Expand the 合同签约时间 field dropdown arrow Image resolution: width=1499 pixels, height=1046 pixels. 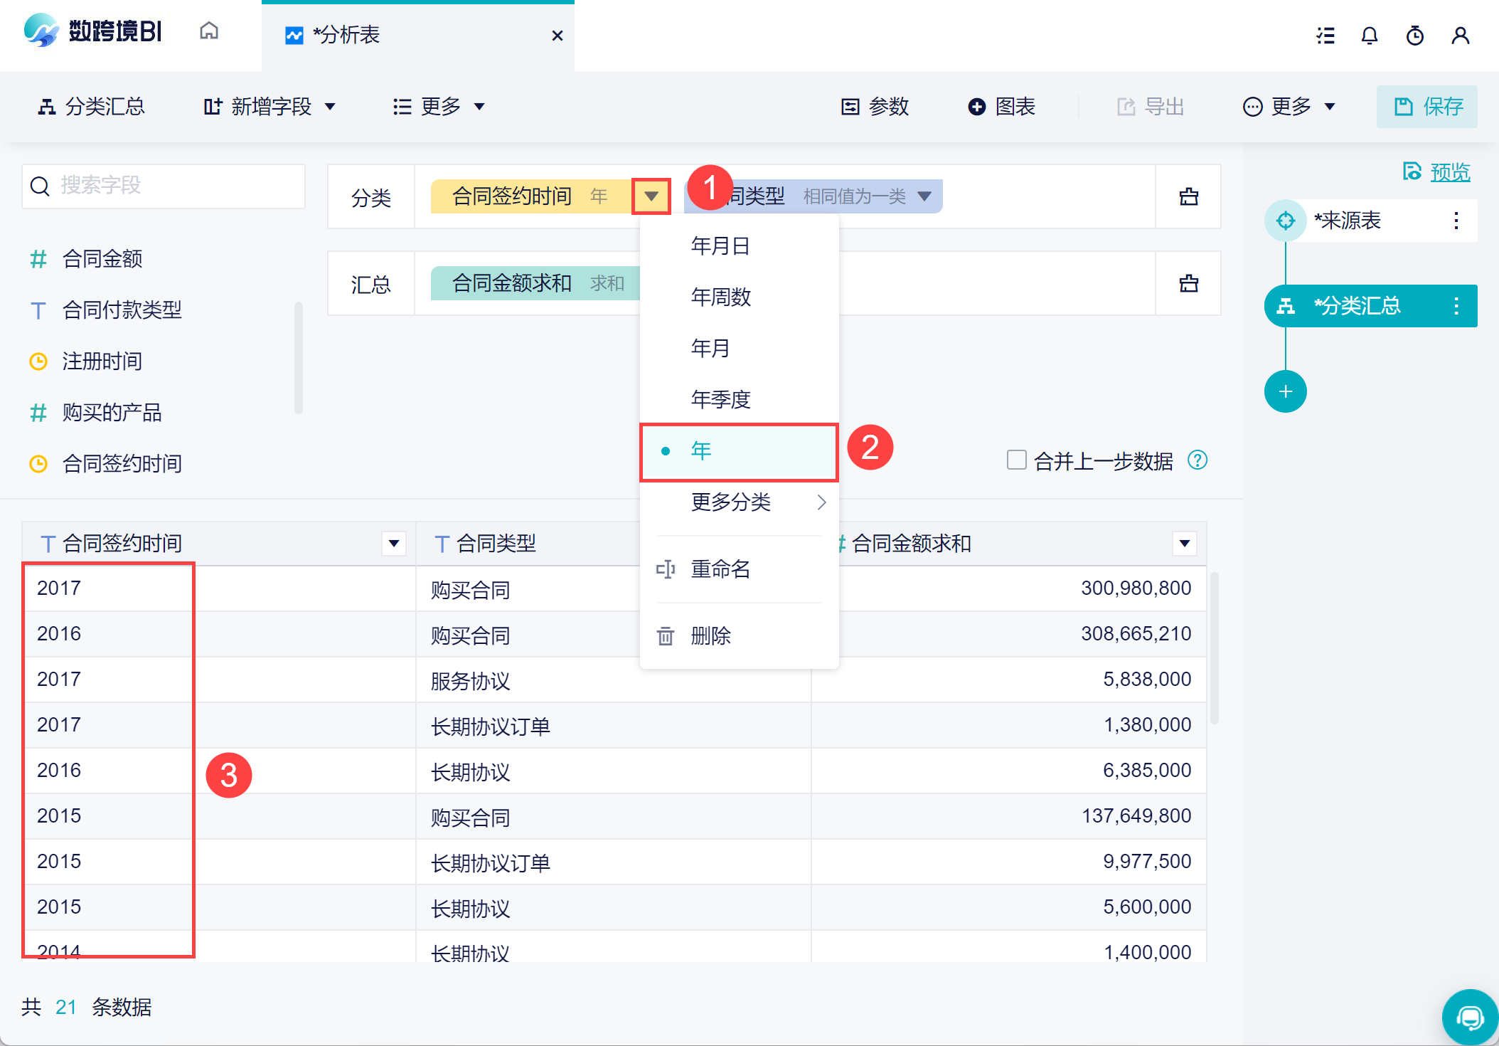tap(651, 196)
